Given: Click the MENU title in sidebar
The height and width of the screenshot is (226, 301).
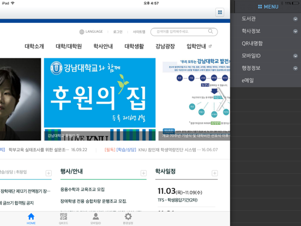Looking at the screenshot, I should pyautogui.click(x=271, y=7).
